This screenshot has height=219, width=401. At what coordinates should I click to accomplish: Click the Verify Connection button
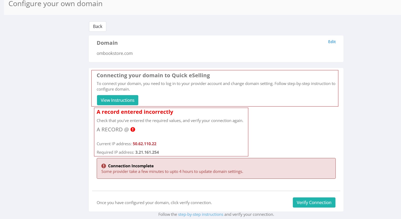(x=314, y=202)
